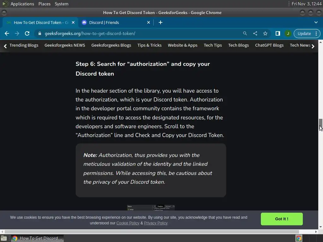This screenshot has width=323, height=242.
Task: Open Tech Tips category
Action: point(213,45)
